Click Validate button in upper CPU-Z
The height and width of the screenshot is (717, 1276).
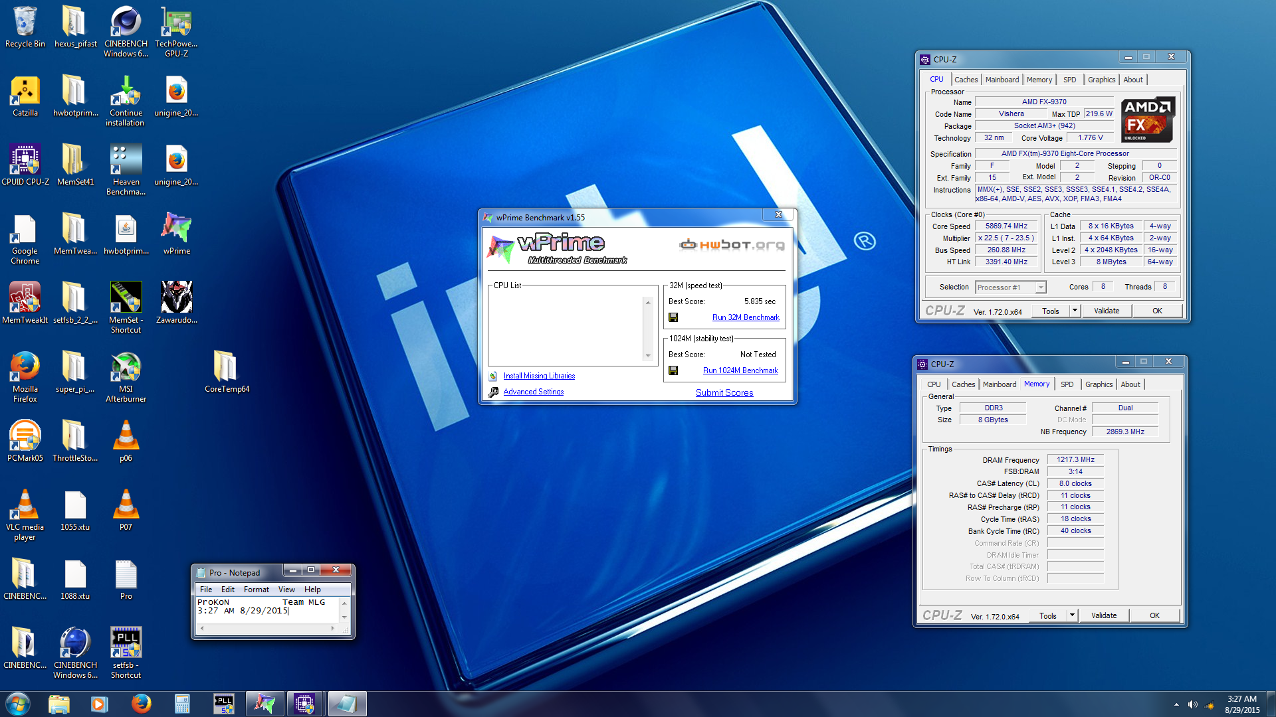(1107, 311)
